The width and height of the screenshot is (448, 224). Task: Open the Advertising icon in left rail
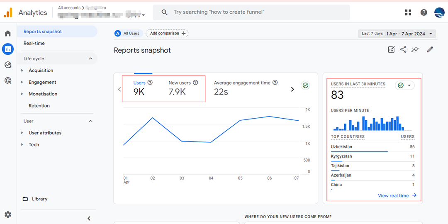(x=8, y=80)
